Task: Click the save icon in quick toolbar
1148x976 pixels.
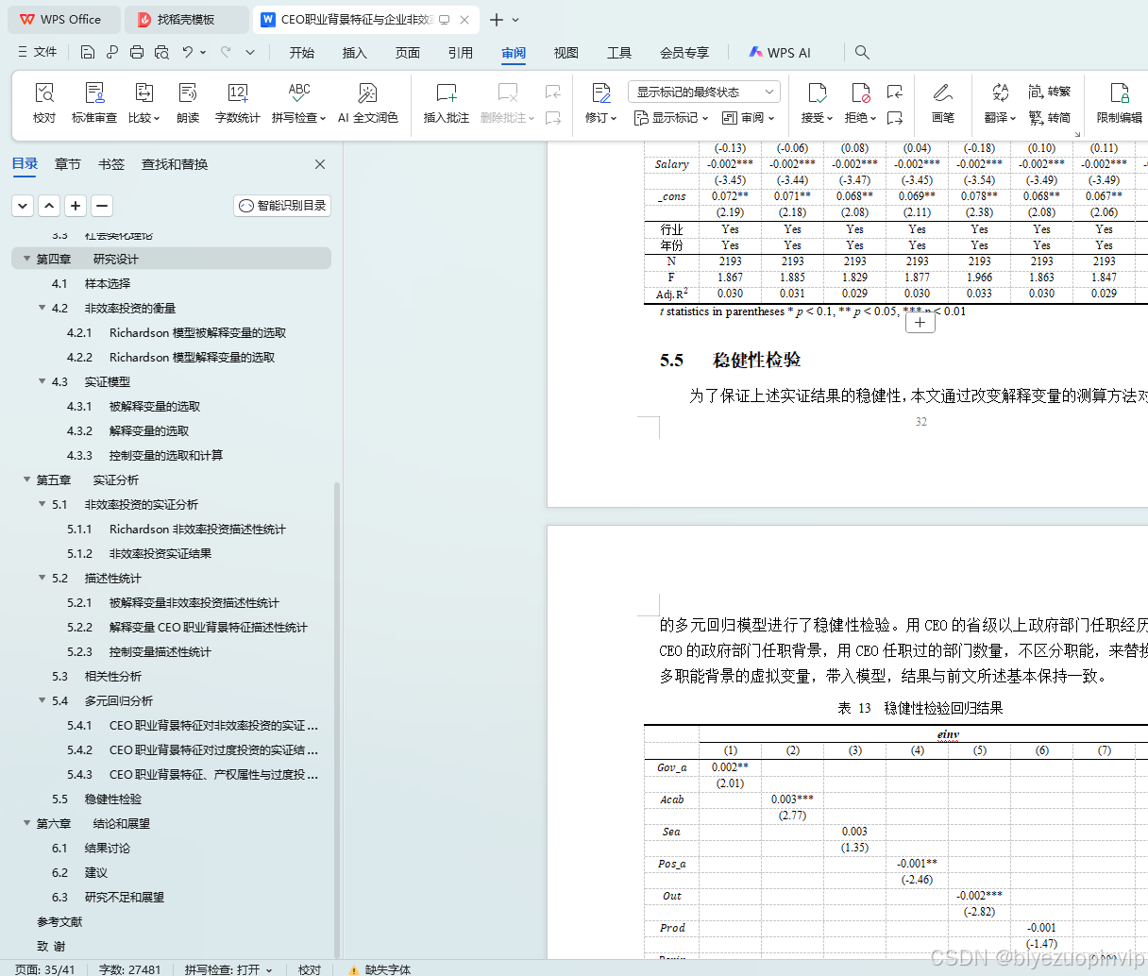Action: (x=88, y=52)
